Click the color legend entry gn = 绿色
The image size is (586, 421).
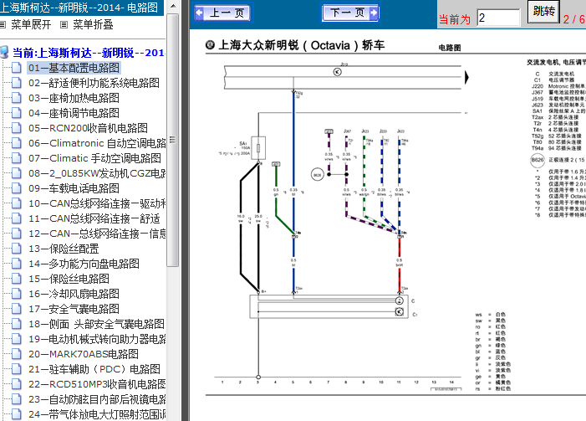tap(491, 346)
